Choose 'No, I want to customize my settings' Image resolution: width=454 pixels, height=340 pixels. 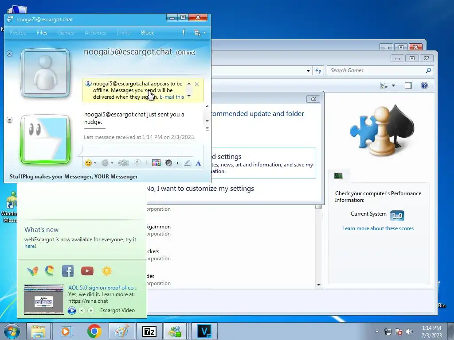(200, 189)
